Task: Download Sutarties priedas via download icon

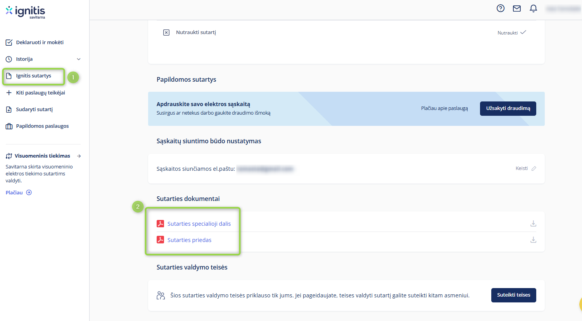Action: point(534,240)
